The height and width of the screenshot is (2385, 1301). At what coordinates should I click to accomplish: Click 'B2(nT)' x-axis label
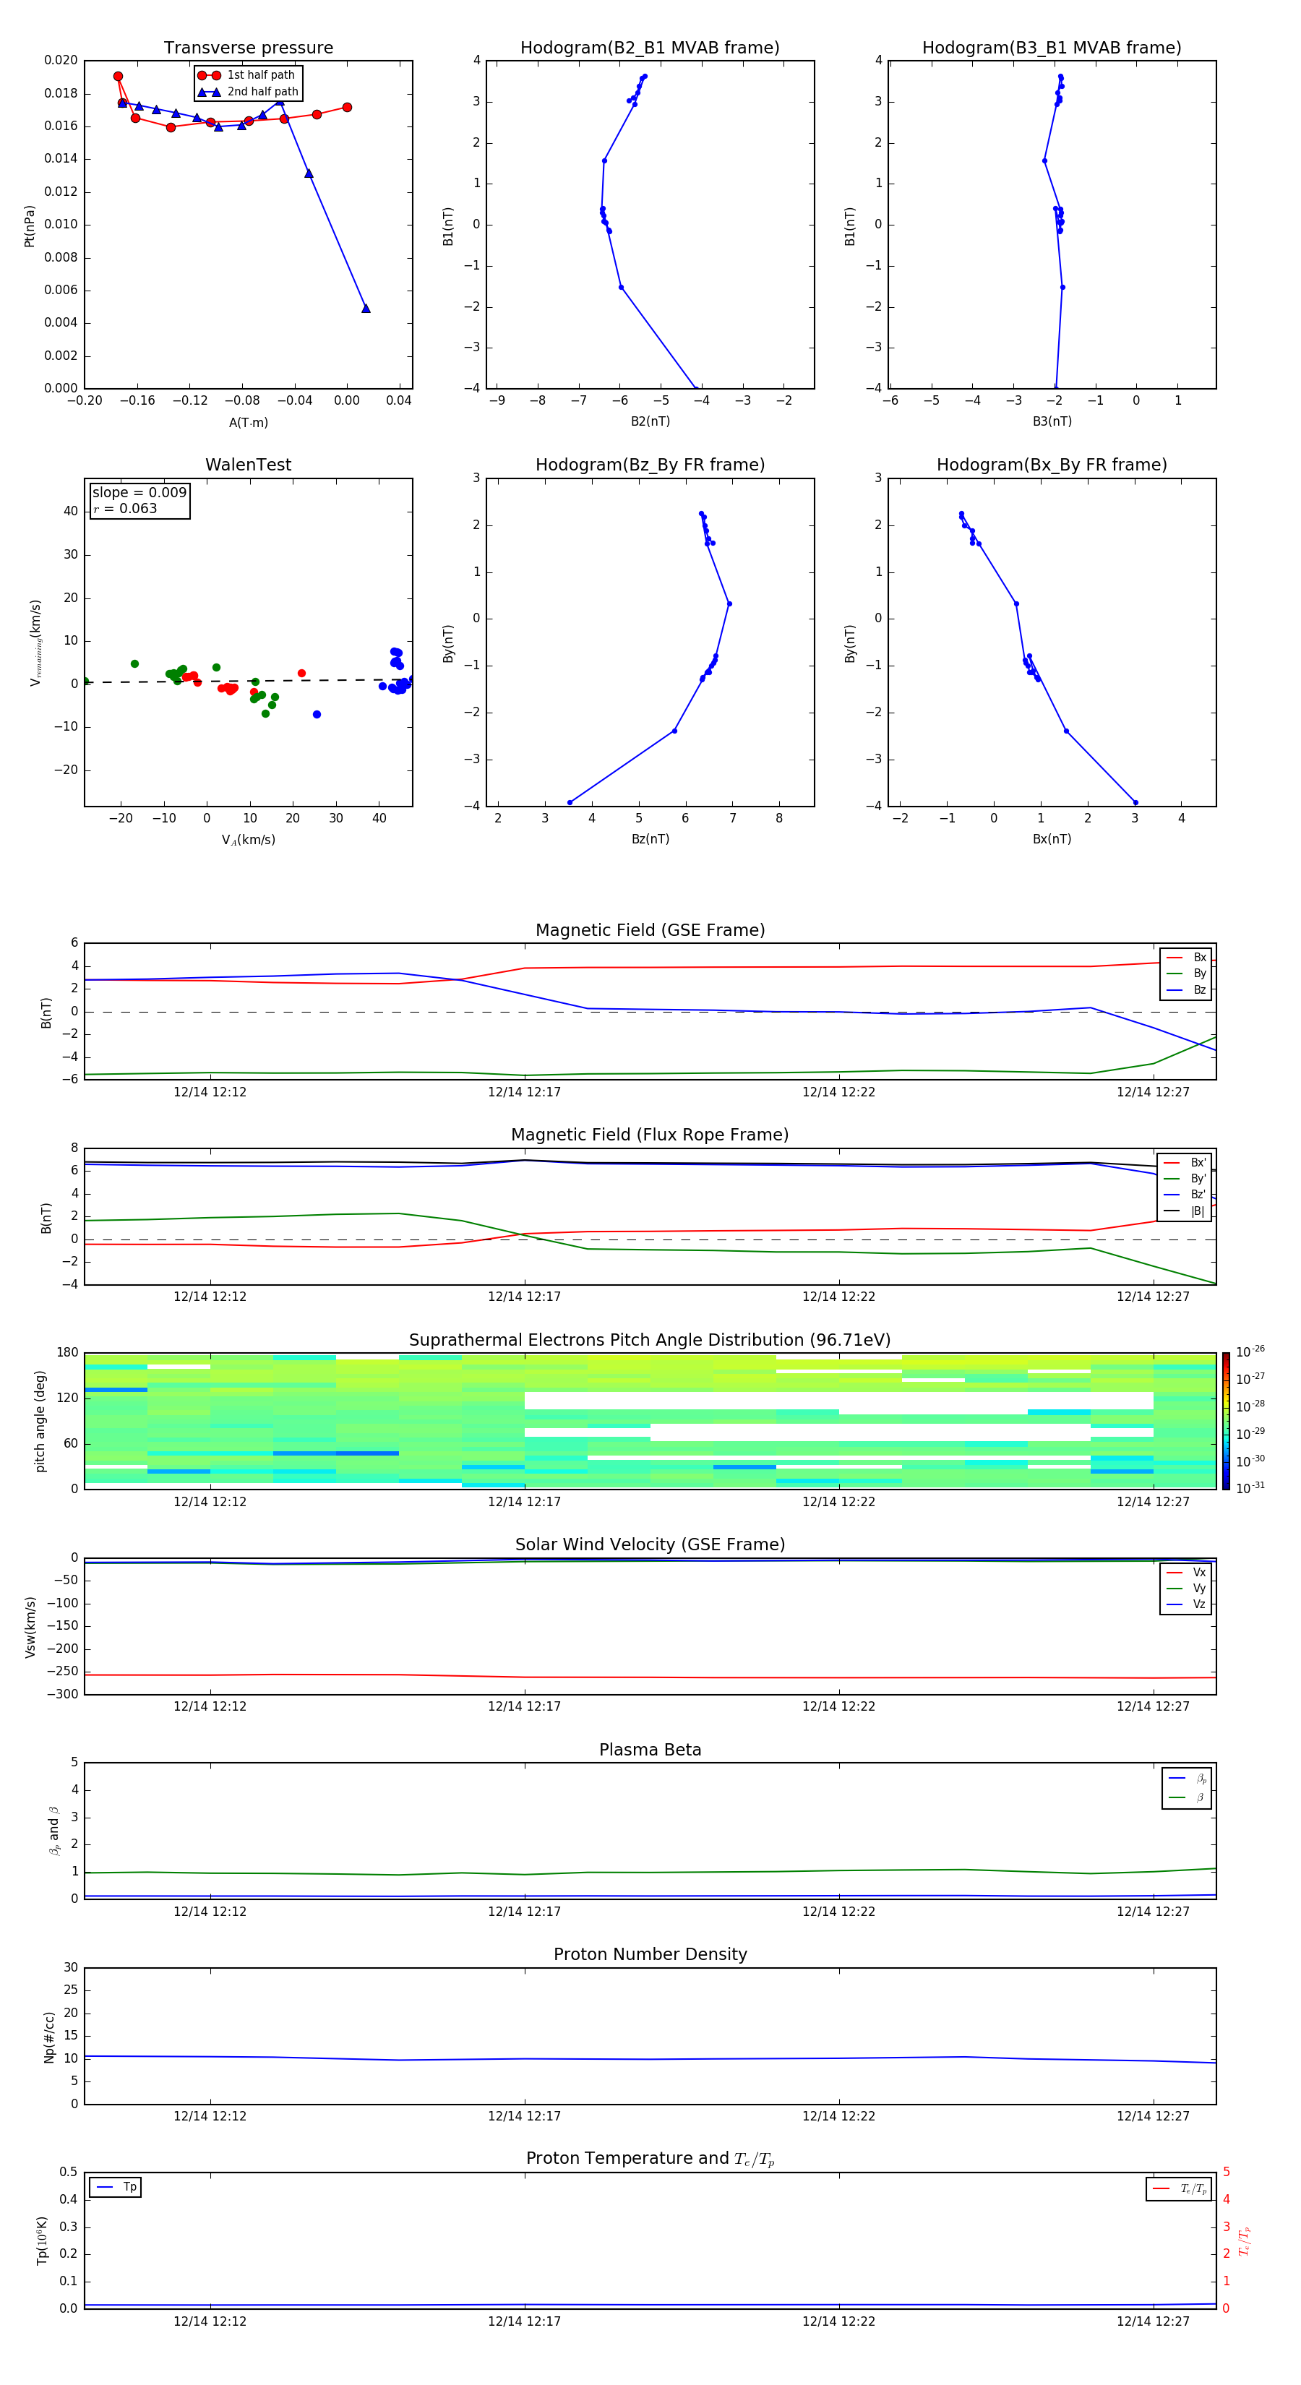tap(650, 421)
